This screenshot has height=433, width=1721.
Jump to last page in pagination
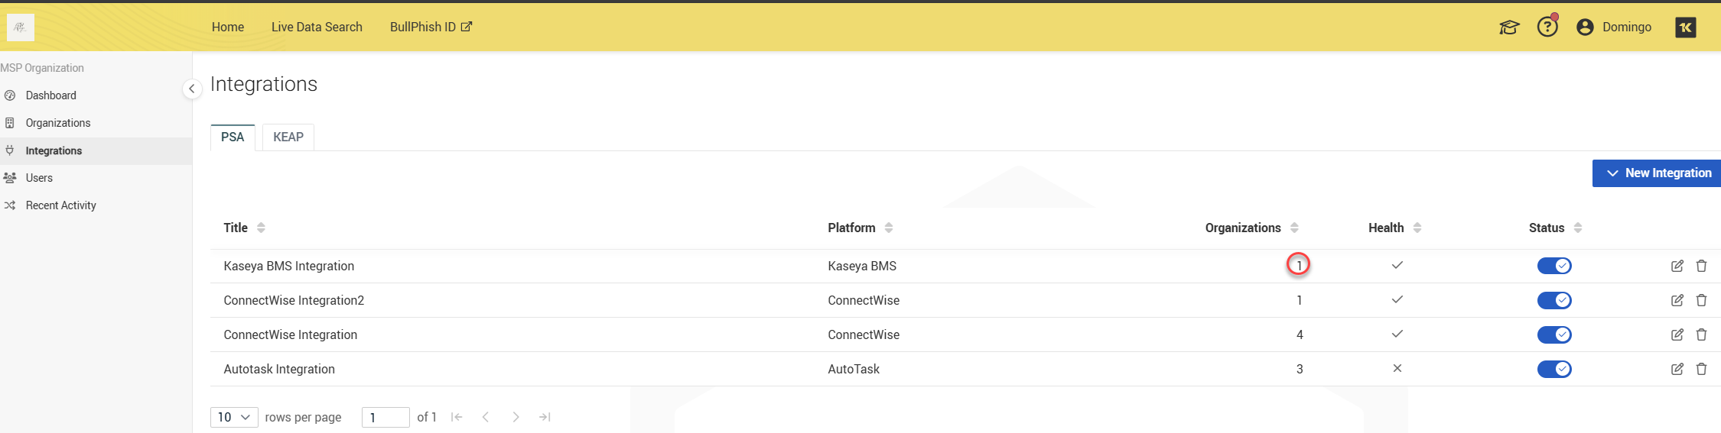(x=545, y=417)
